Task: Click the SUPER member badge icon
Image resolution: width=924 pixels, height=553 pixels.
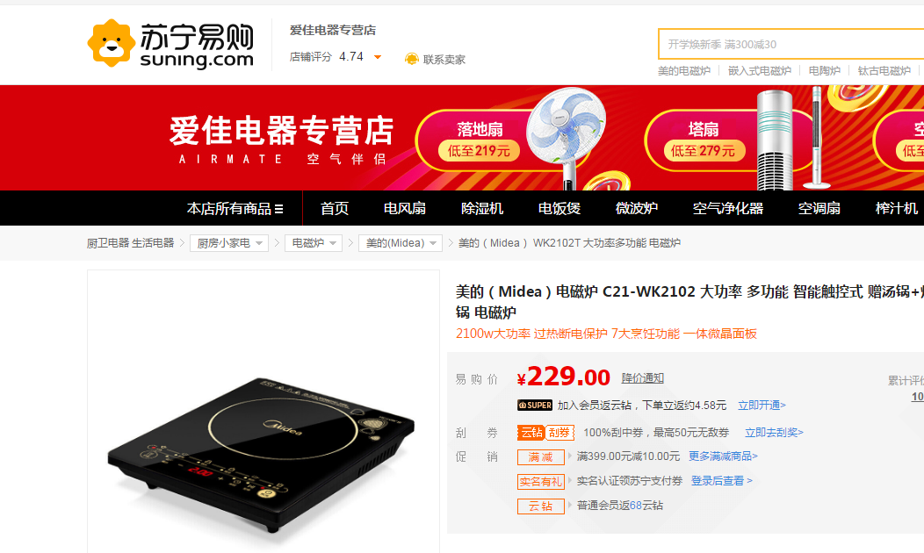Action: pyautogui.click(x=535, y=406)
